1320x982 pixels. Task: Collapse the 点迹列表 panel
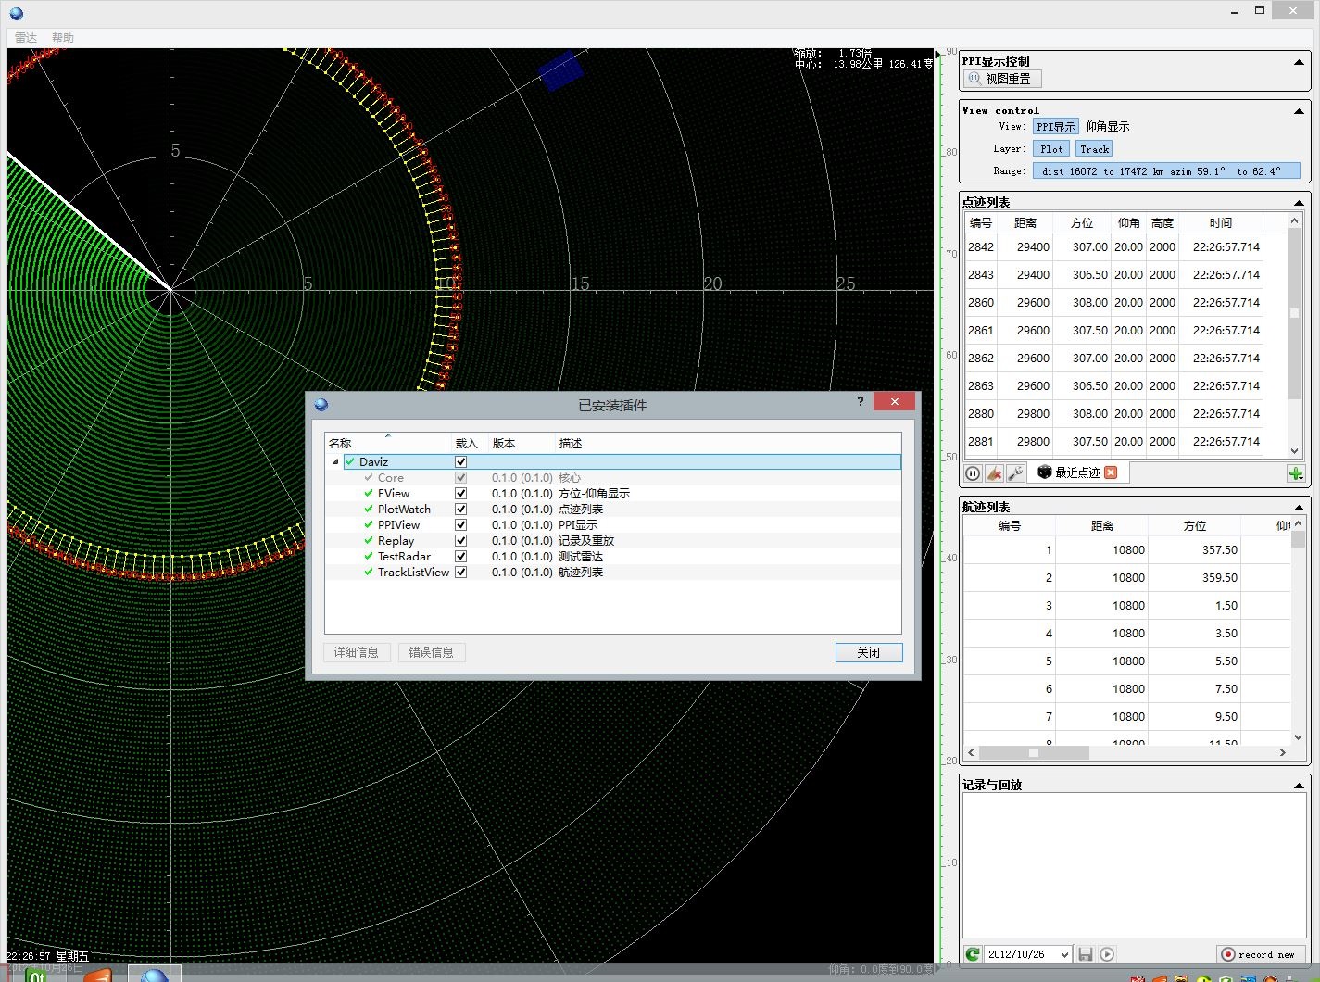click(1299, 203)
